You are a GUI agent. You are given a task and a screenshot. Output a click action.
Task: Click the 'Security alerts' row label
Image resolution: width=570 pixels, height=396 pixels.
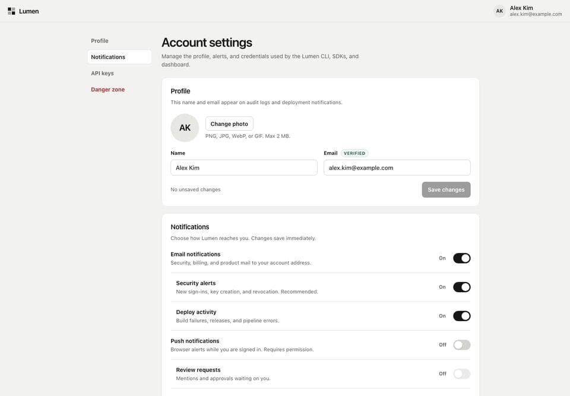(195, 283)
